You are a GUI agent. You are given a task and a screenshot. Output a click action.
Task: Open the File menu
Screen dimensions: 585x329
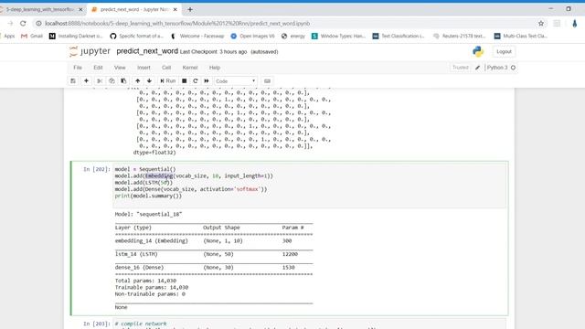tap(78, 68)
